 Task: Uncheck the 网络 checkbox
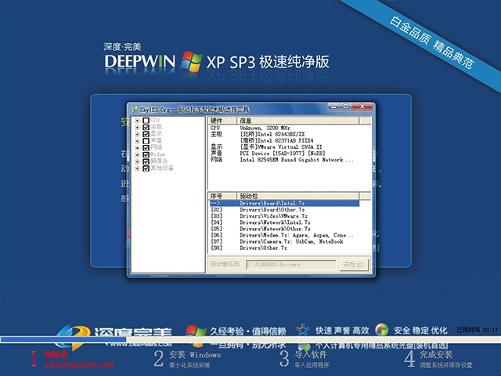pyautogui.click(x=146, y=148)
